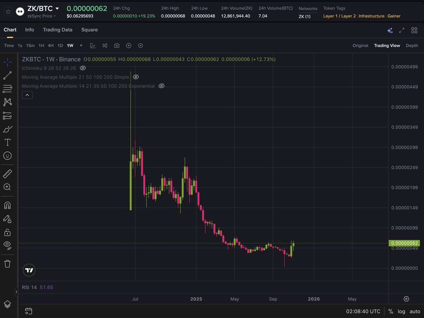Select the ruler measure tool
The height and width of the screenshot is (318, 424).
(7, 174)
